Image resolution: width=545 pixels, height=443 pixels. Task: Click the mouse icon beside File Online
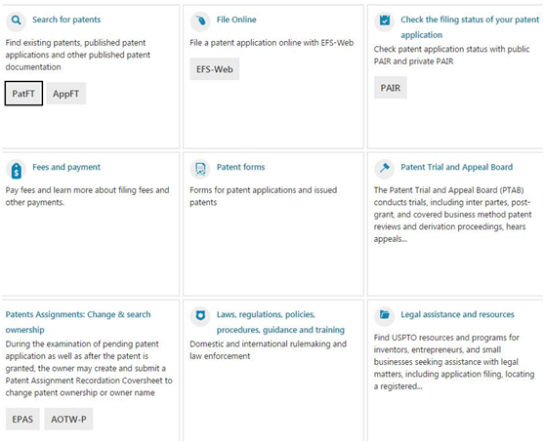pos(200,21)
